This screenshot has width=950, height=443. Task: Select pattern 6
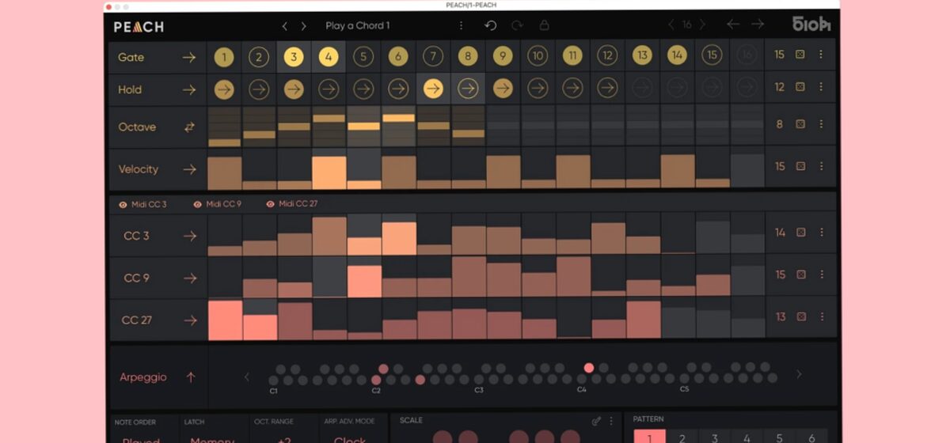point(811,436)
